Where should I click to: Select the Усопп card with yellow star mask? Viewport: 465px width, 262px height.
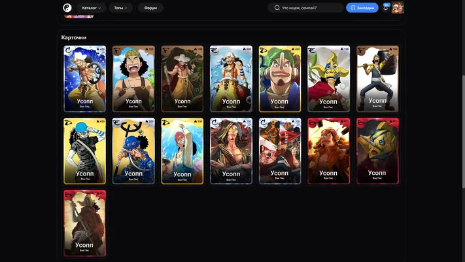coord(328,79)
